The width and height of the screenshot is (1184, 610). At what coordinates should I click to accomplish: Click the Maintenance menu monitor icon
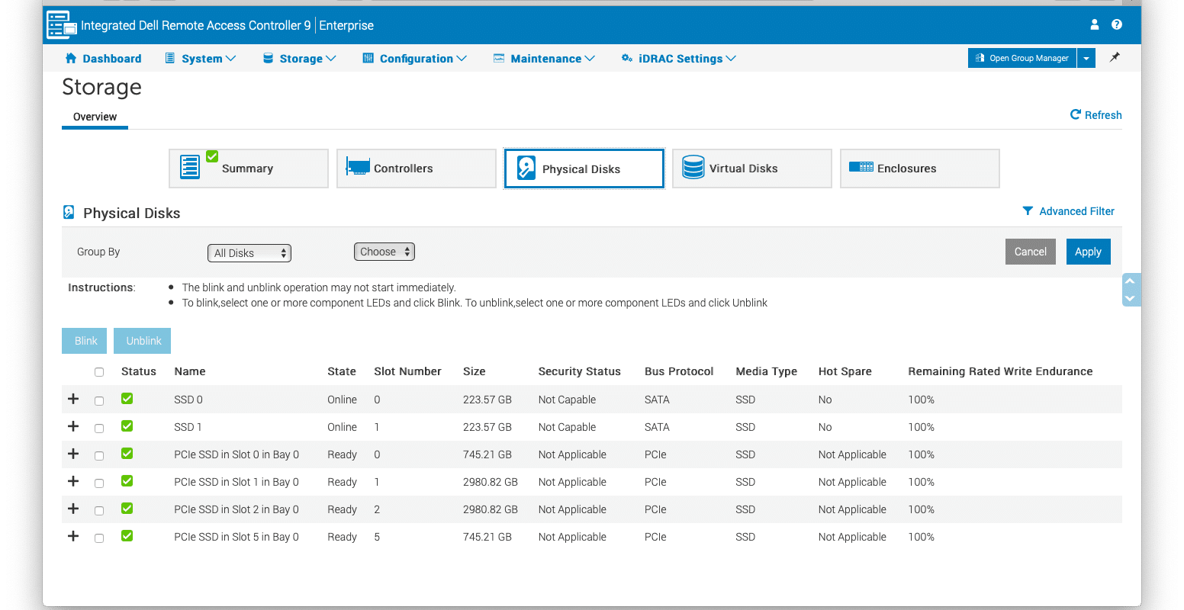click(x=499, y=58)
